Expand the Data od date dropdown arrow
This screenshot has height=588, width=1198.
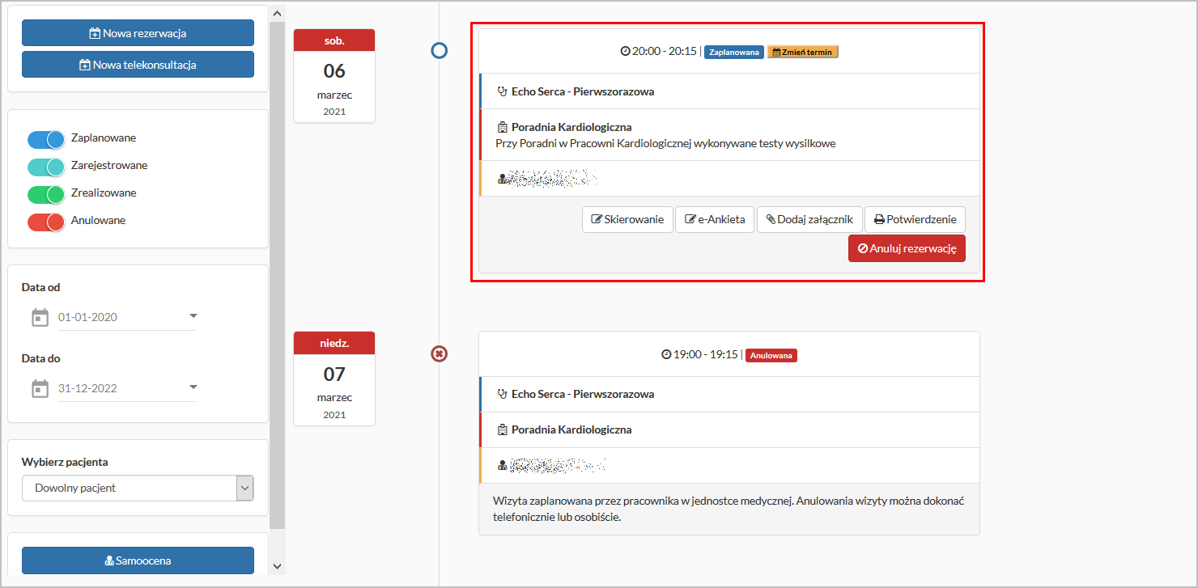(193, 315)
